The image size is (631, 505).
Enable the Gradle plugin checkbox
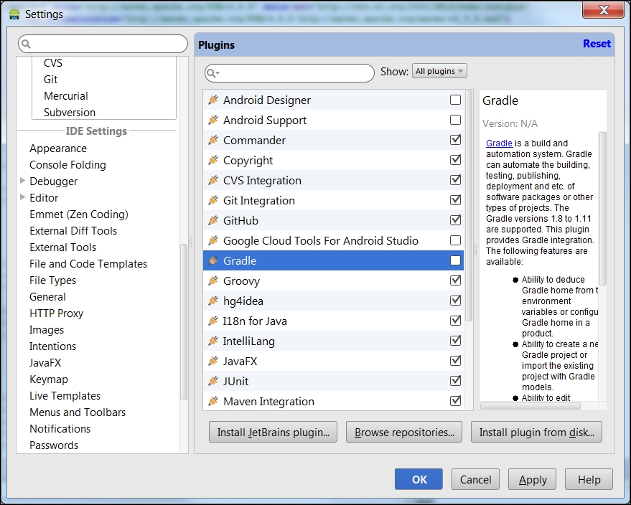(x=455, y=260)
